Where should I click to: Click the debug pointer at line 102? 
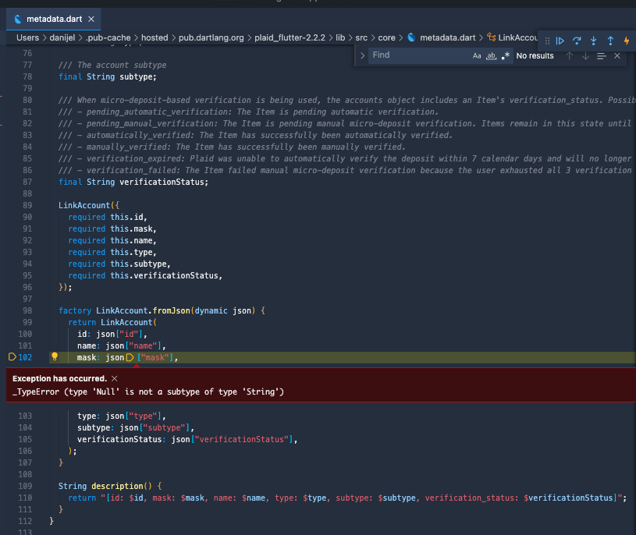(12, 357)
